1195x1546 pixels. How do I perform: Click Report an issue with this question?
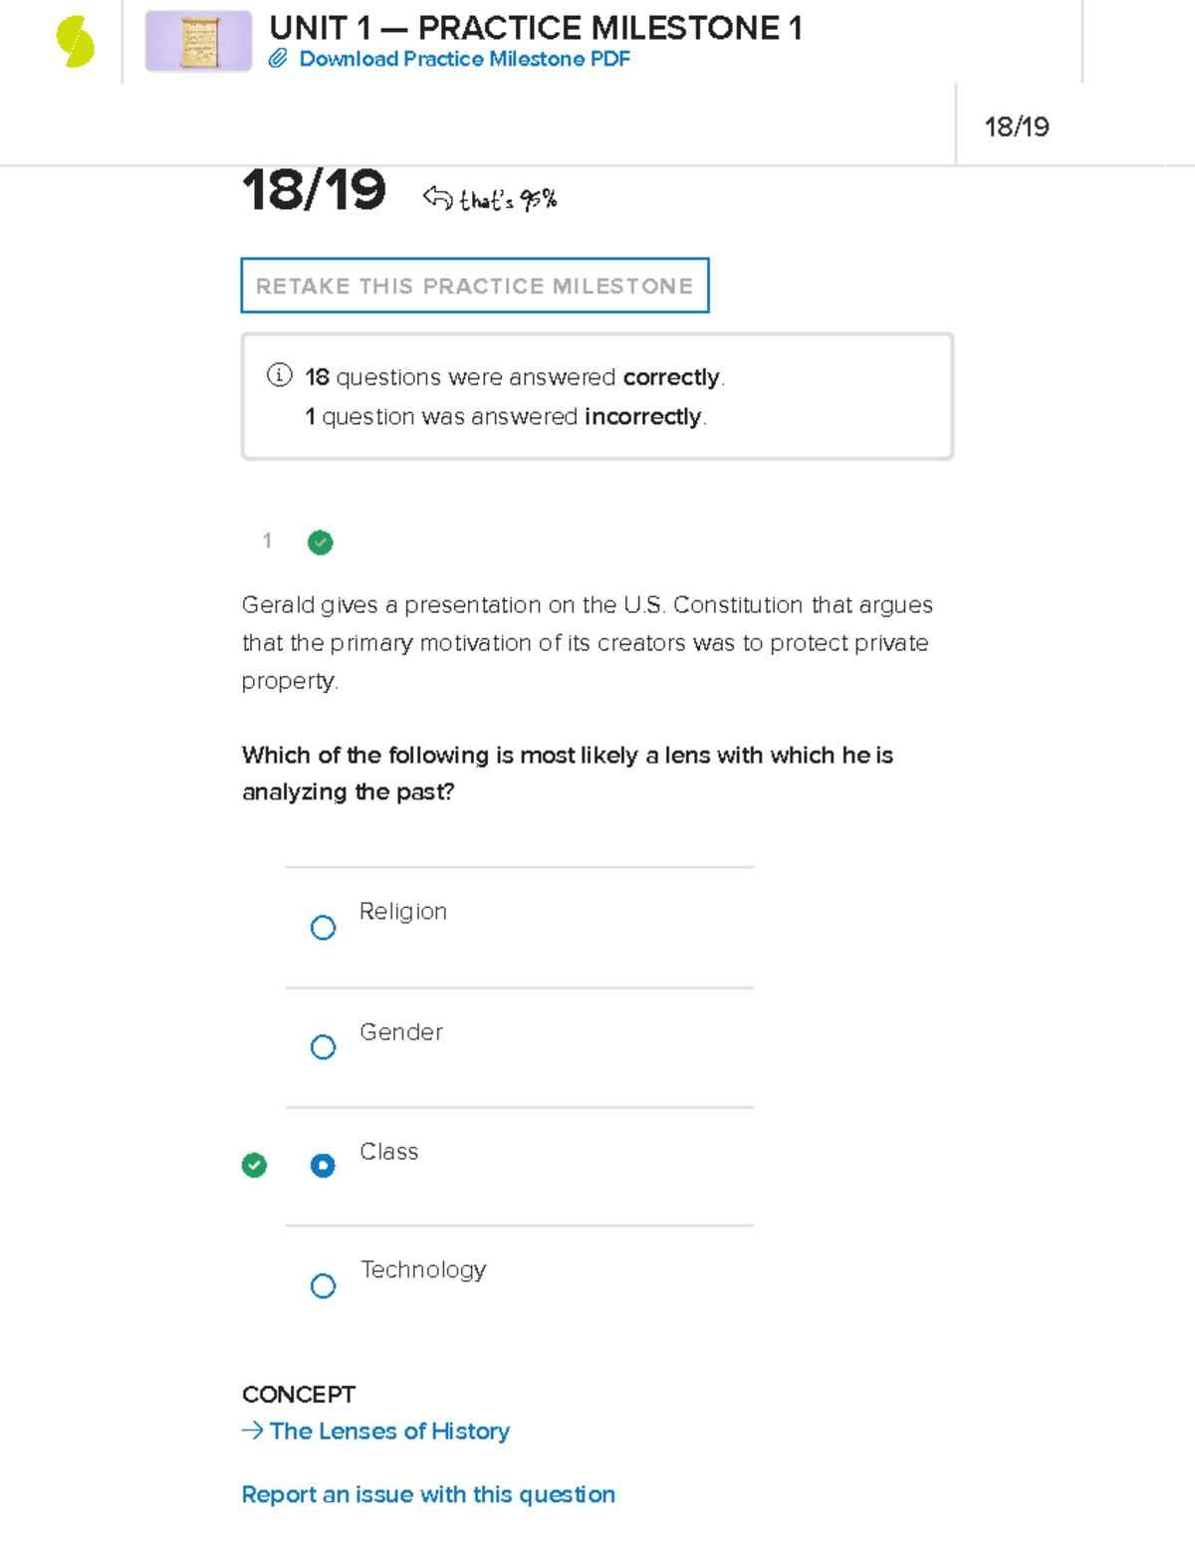coord(428,1494)
